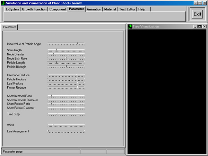Click the 'Time Step' label
Image resolution: width=208 pixels, height=156 pixels.
(13, 114)
